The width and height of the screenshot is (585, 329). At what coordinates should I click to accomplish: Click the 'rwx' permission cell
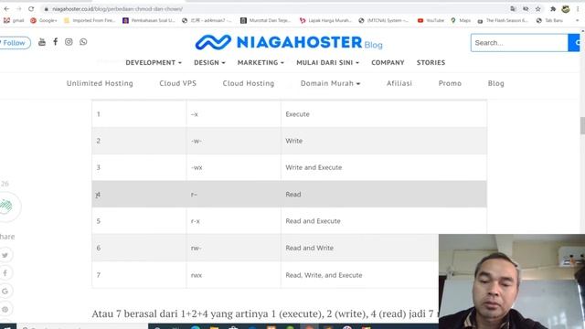[x=234, y=275]
